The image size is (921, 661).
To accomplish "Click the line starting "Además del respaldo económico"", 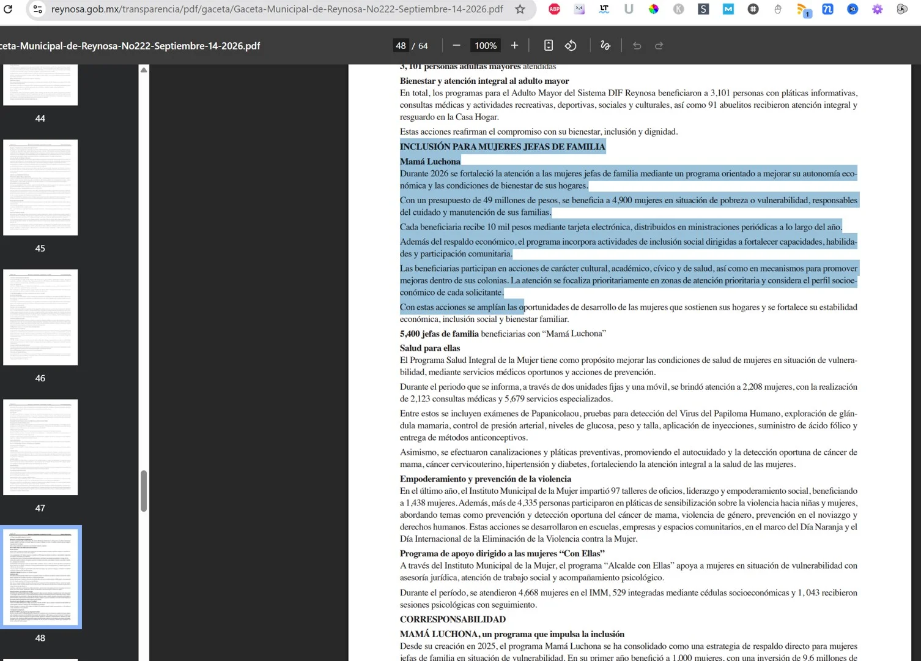I will tap(629, 242).
